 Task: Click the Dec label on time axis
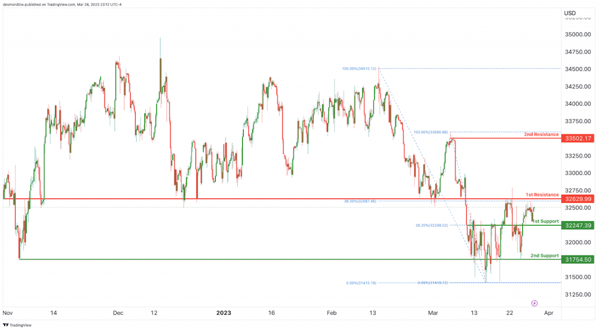tap(118, 313)
